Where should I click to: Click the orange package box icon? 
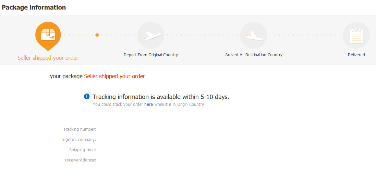pos(48,35)
